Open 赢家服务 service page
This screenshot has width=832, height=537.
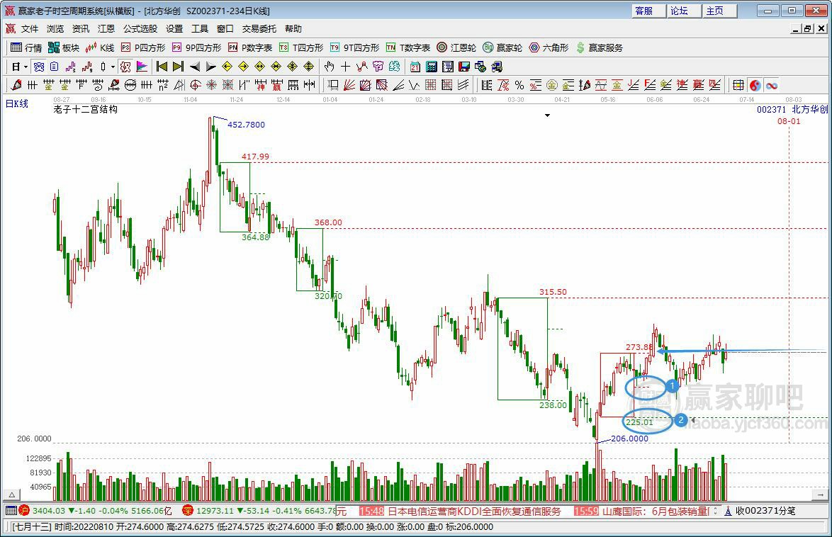pos(599,47)
